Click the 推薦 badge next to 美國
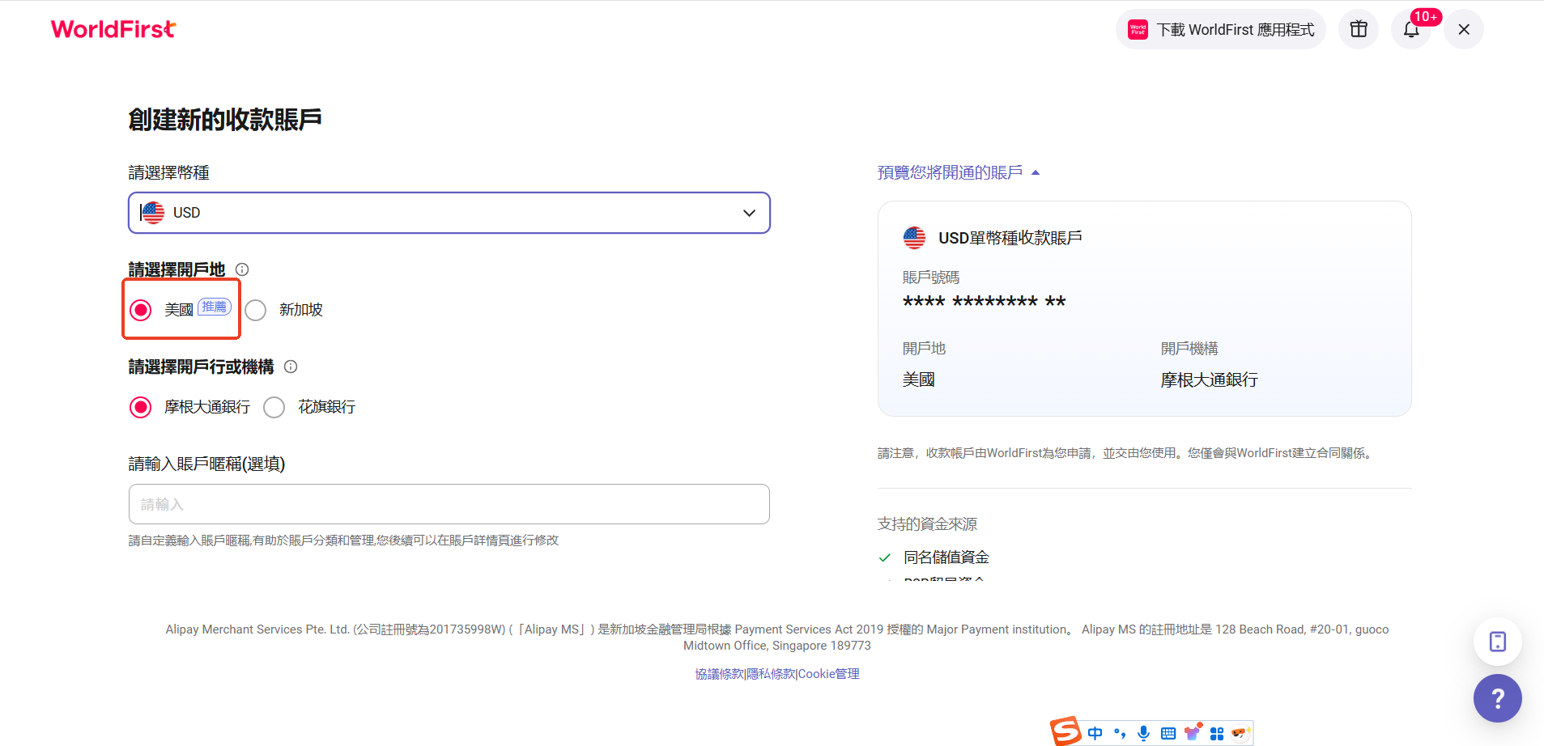 (215, 307)
